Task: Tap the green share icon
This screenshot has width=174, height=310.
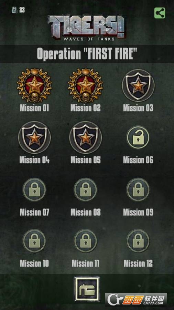Action: coord(160,13)
